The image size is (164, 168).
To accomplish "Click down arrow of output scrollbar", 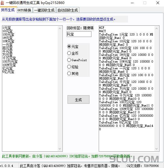I will [x=156, y=149].
